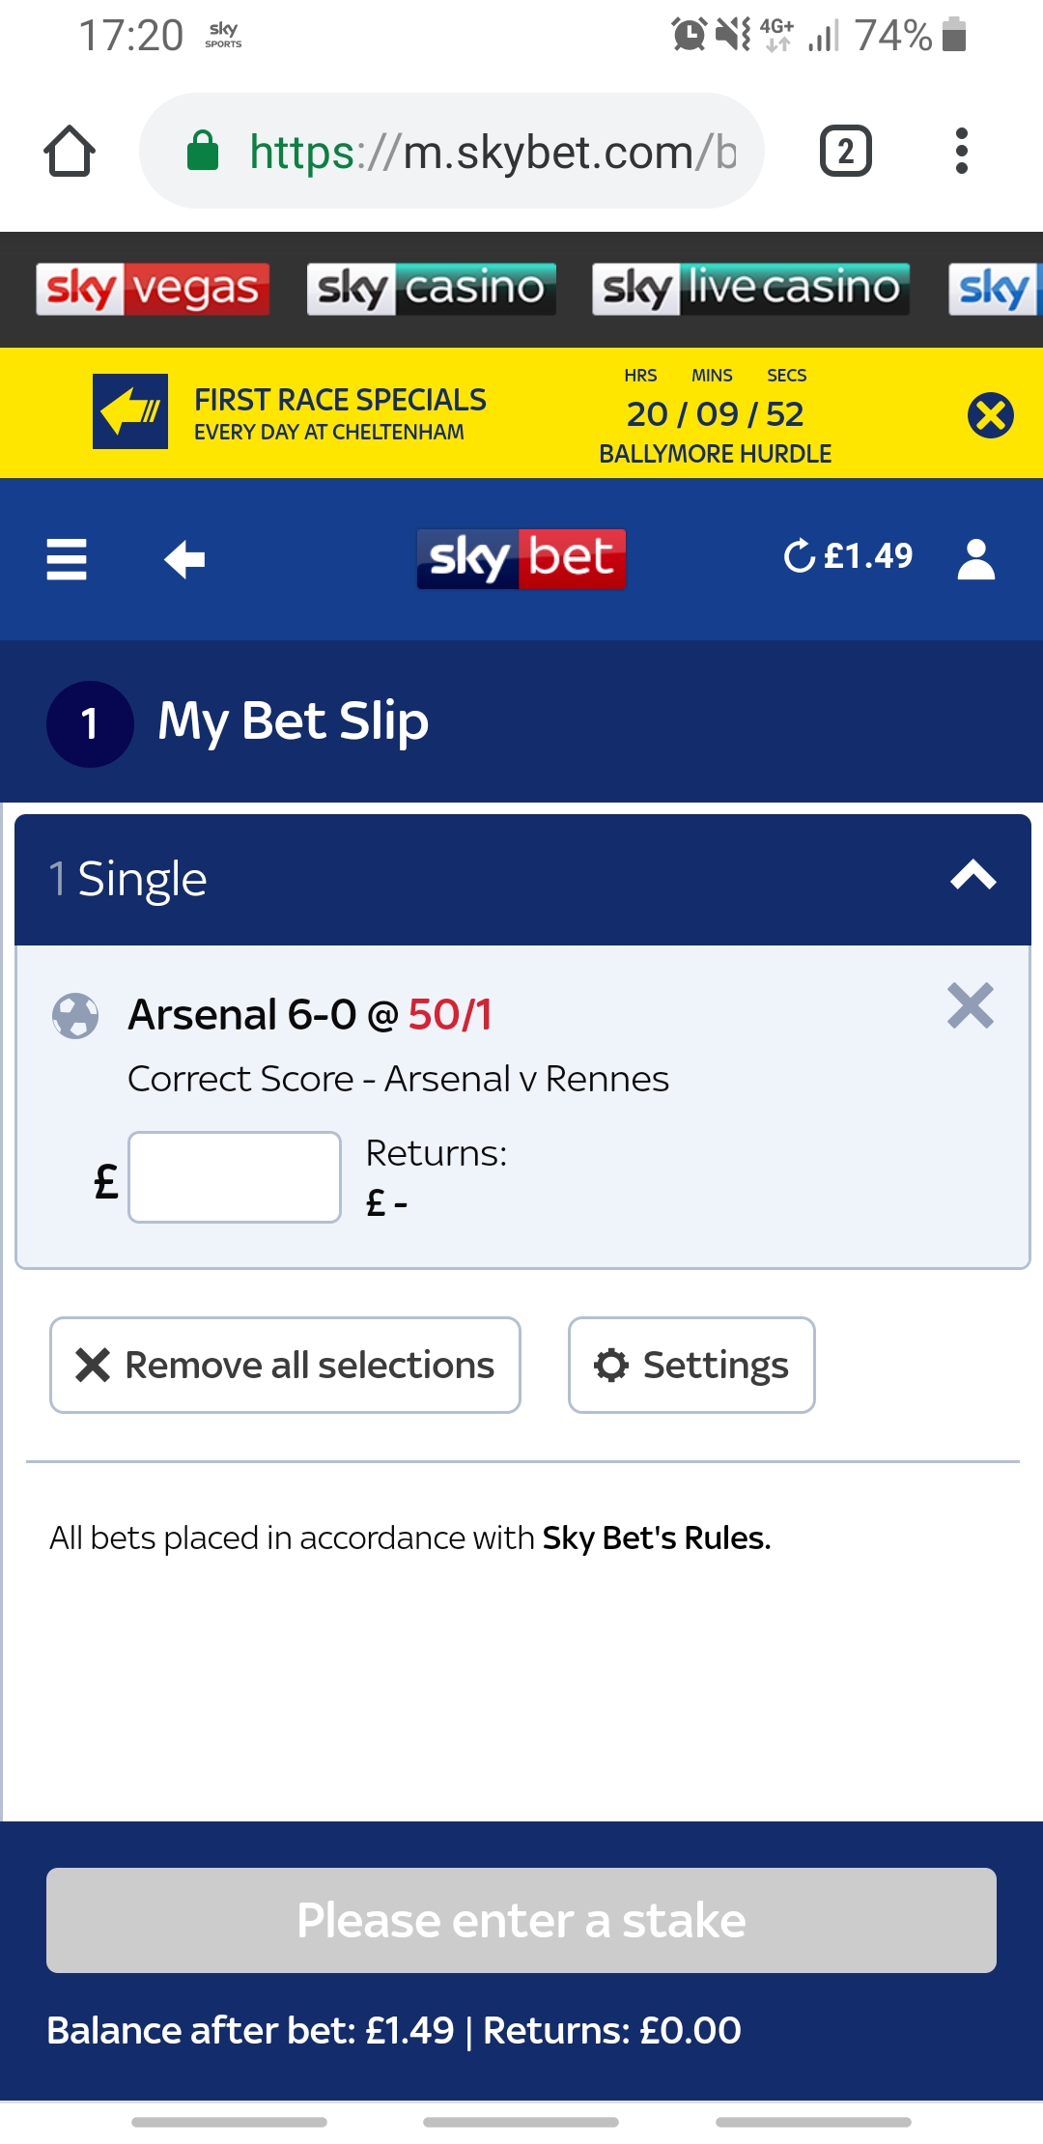Open the Sky Live Casino tab
This screenshot has height=2144, width=1043.
[751, 289]
